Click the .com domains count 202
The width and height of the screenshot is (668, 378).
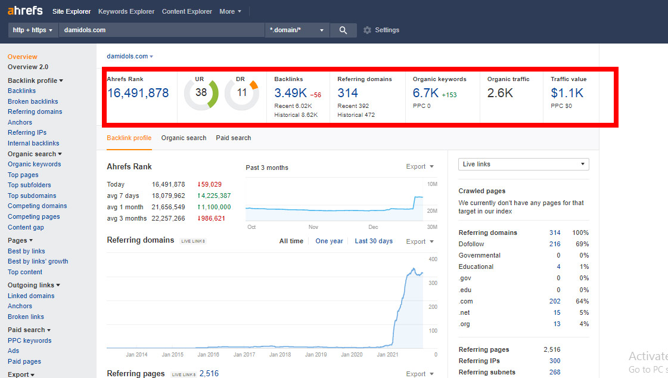(555, 301)
